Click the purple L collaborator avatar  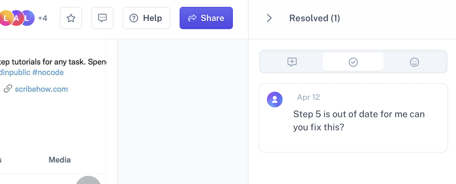tap(27, 18)
